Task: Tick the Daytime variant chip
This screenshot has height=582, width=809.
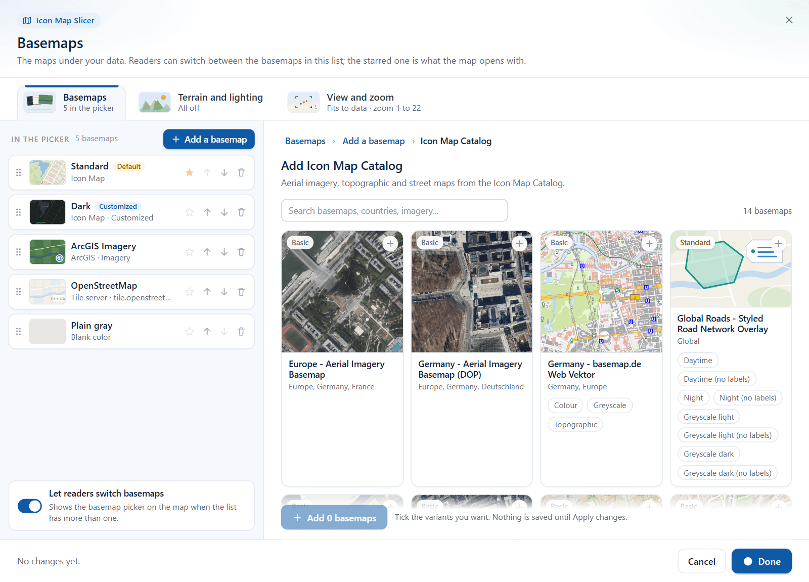Action: click(698, 361)
